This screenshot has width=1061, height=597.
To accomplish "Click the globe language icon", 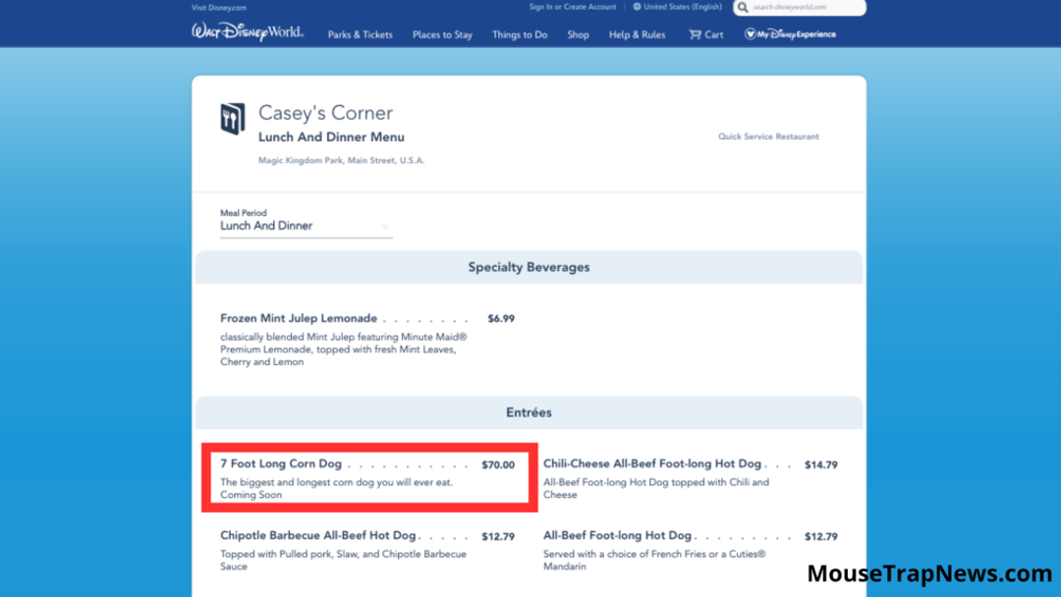I will 637,7.
